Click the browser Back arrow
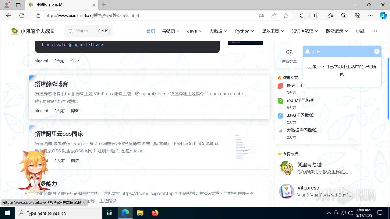The image size is (390, 219). pyautogui.click(x=9, y=16)
